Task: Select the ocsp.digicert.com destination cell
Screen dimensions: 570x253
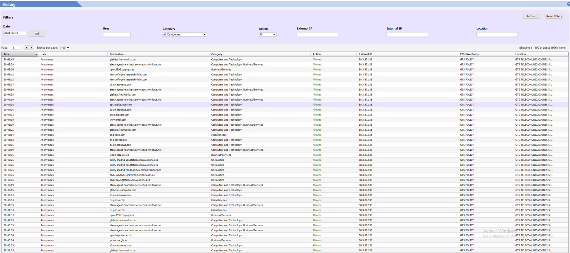Action: (x=119, y=115)
